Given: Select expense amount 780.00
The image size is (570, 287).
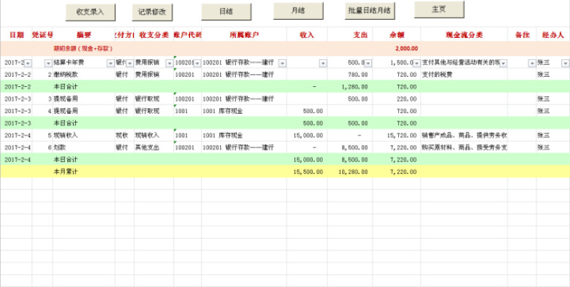Looking at the screenshot, I should point(357,74).
